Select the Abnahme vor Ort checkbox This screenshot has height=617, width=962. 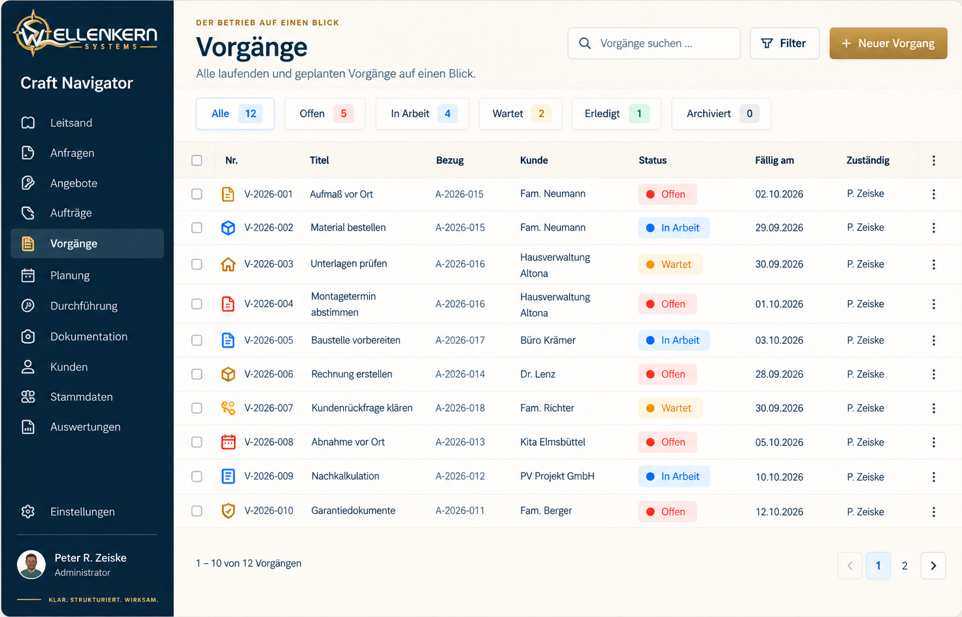[x=197, y=442]
